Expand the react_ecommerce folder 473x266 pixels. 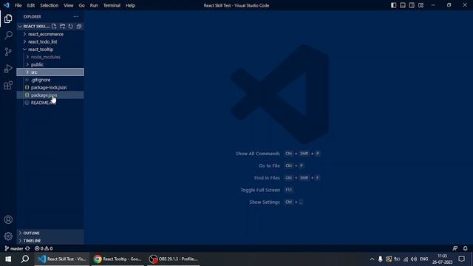coord(50,34)
